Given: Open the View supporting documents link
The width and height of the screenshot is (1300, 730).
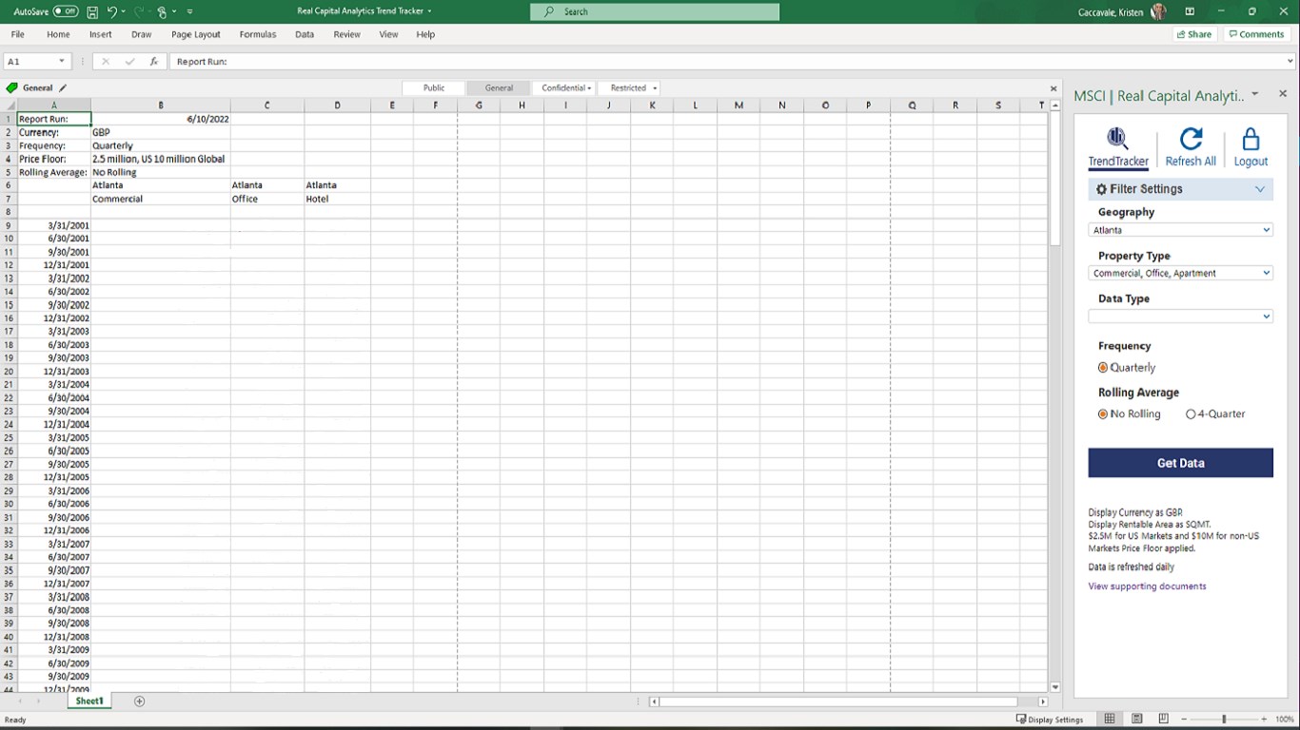Looking at the screenshot, I should 1147,586.
